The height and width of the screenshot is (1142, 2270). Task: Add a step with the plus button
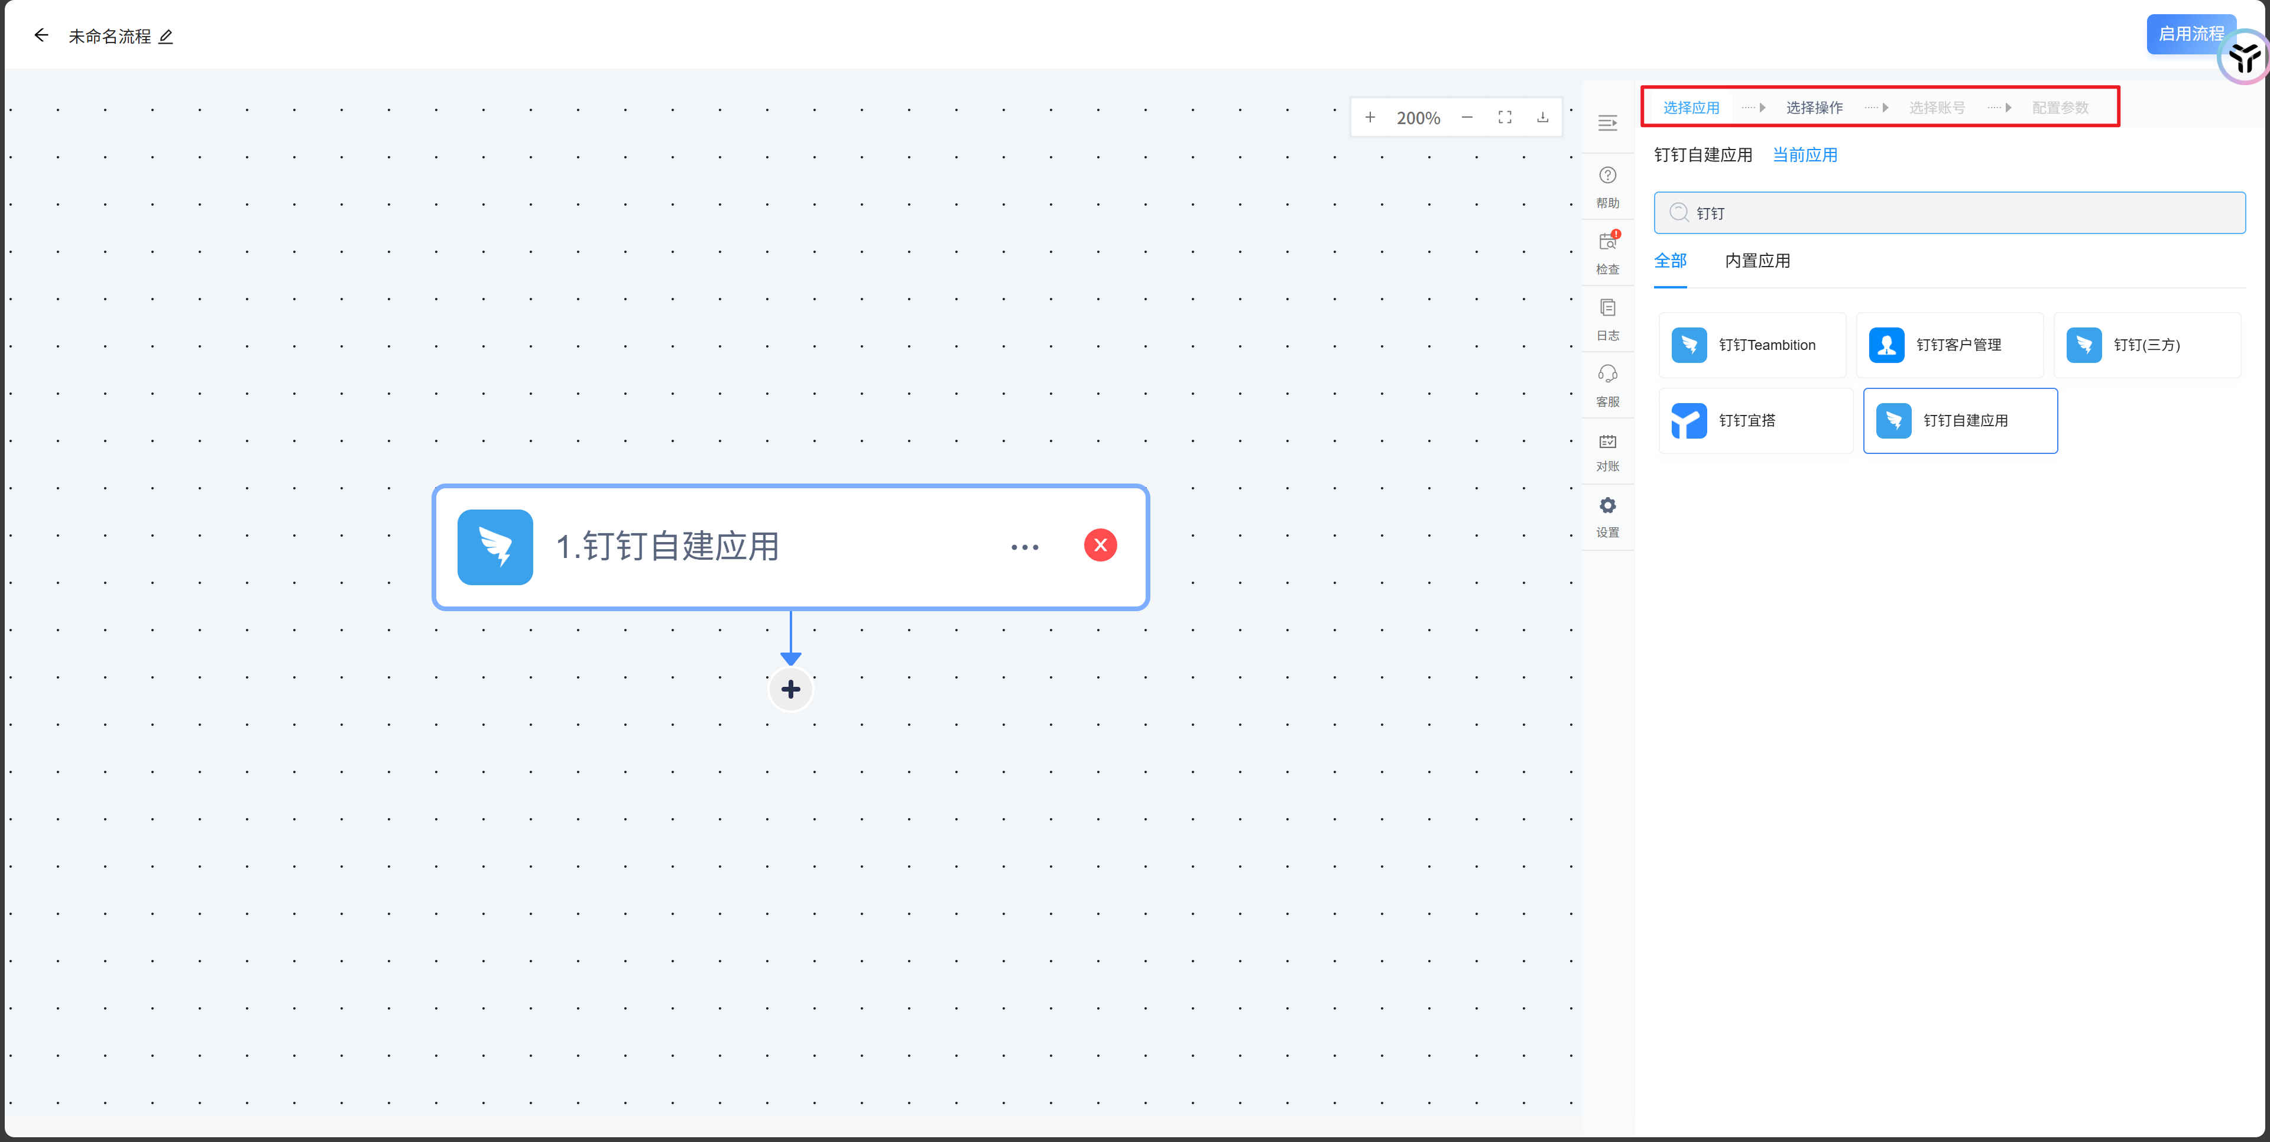tap(790, 689)
